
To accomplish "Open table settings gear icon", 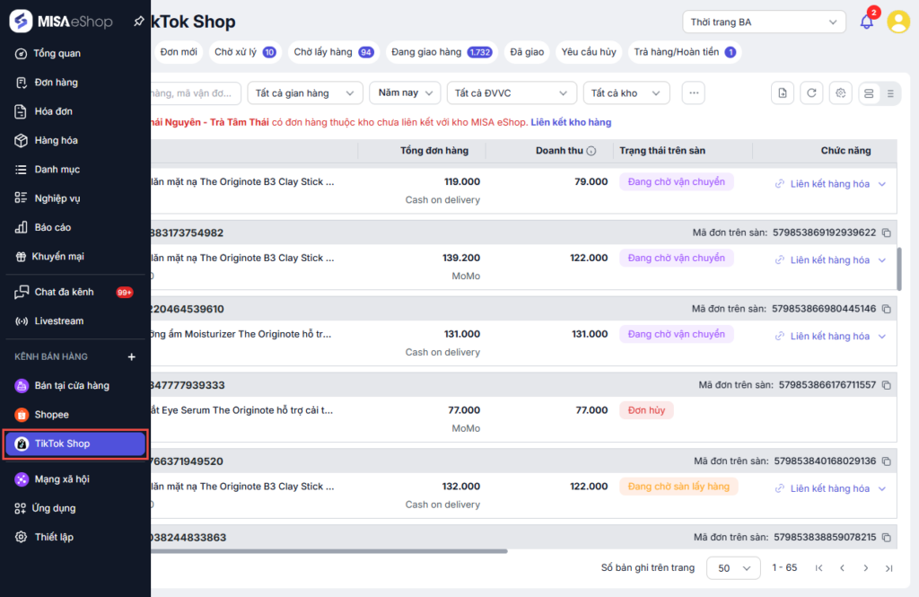I will click(x=840, y=92).
